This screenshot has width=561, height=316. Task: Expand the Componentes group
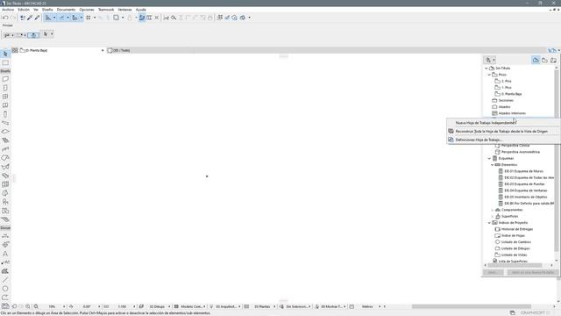tap(492, 210)
